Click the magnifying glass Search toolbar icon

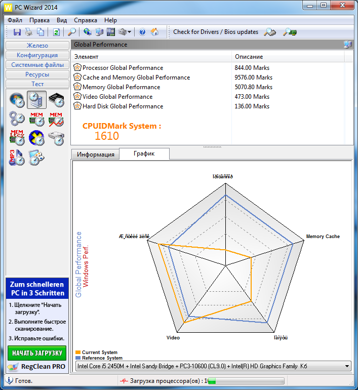pos(71,32)
